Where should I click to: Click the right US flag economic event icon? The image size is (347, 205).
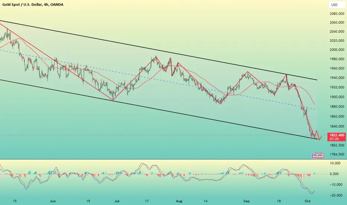(x=321, y=155)
